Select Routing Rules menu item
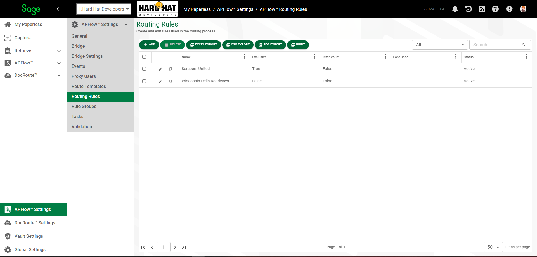 100,96
